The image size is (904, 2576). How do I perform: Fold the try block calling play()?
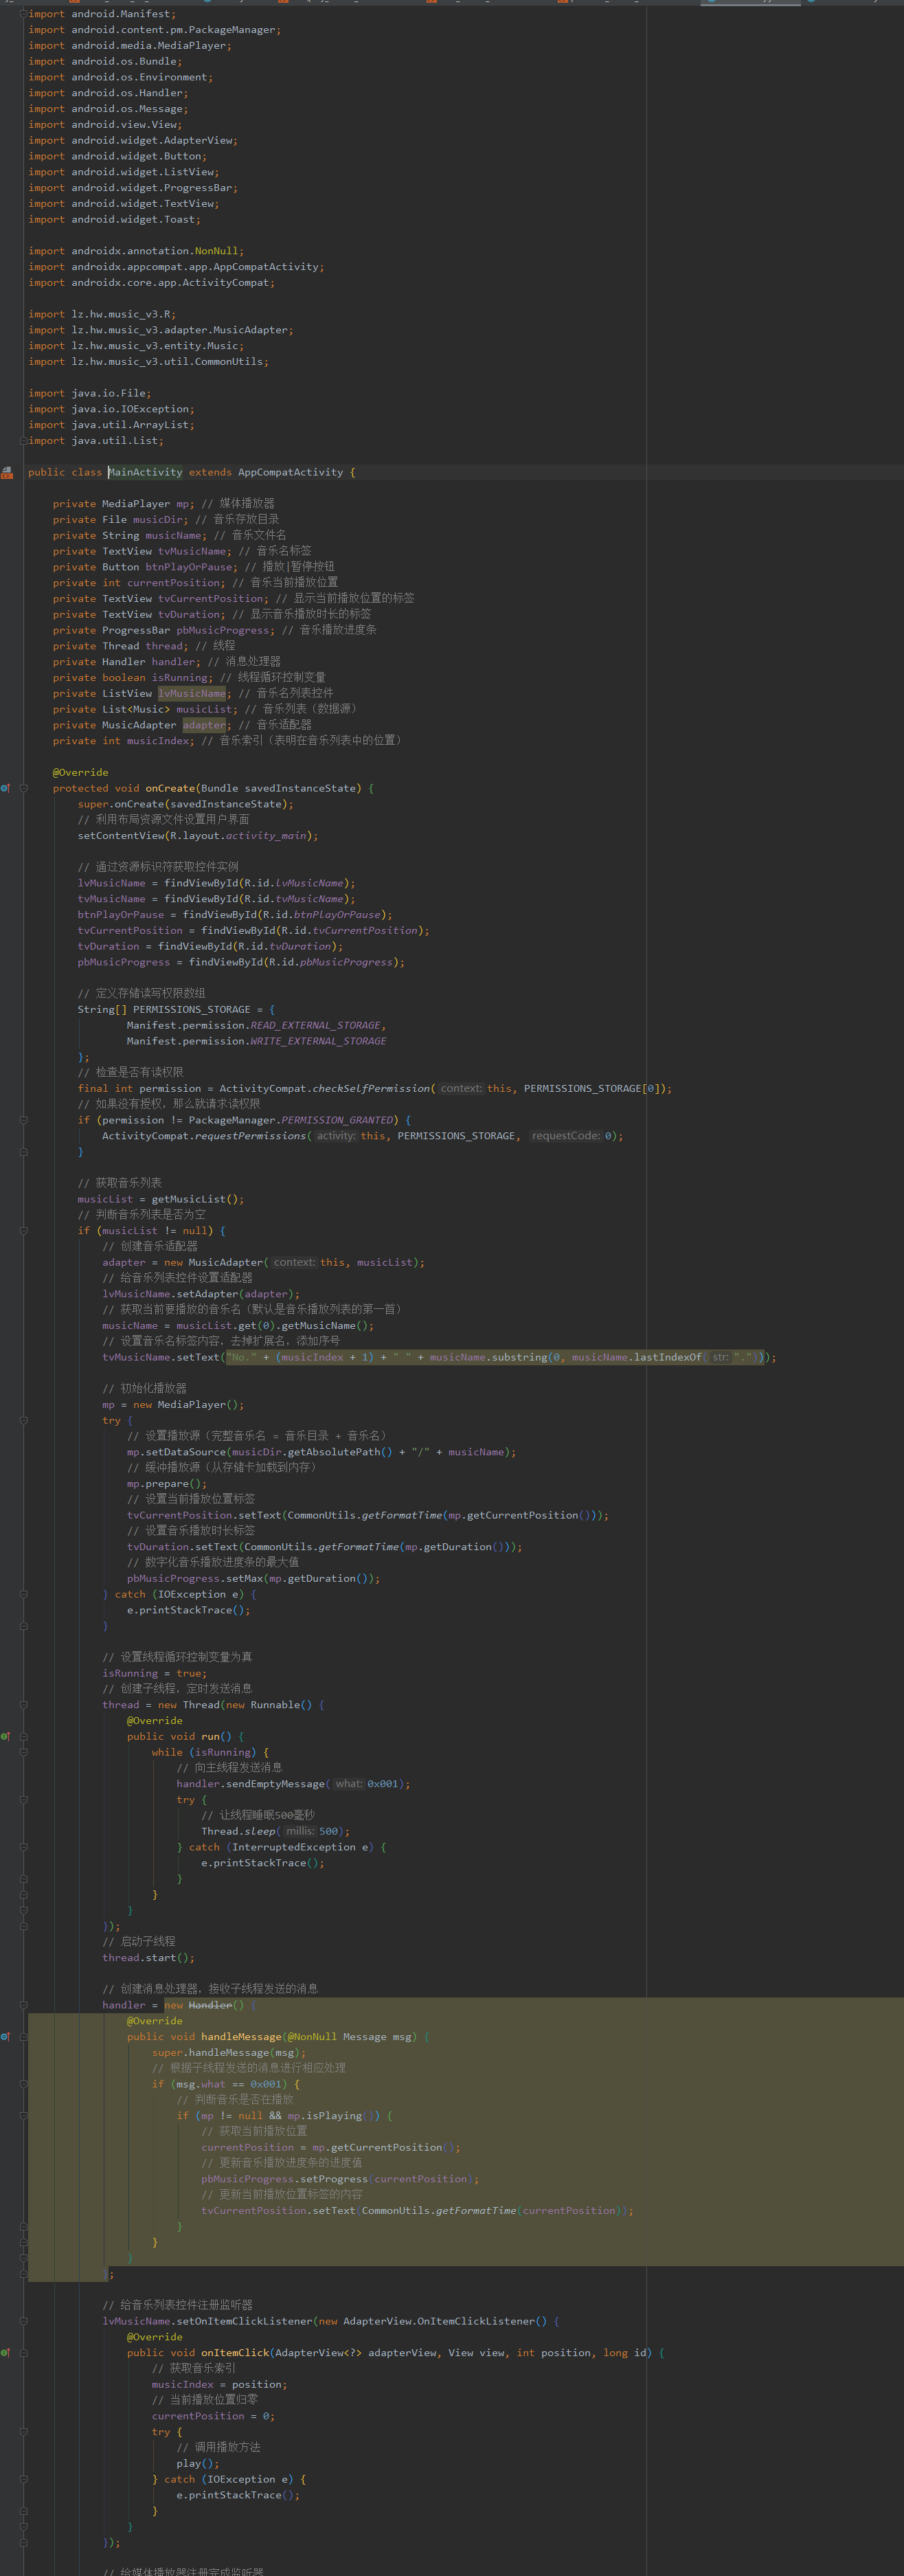23,2431
